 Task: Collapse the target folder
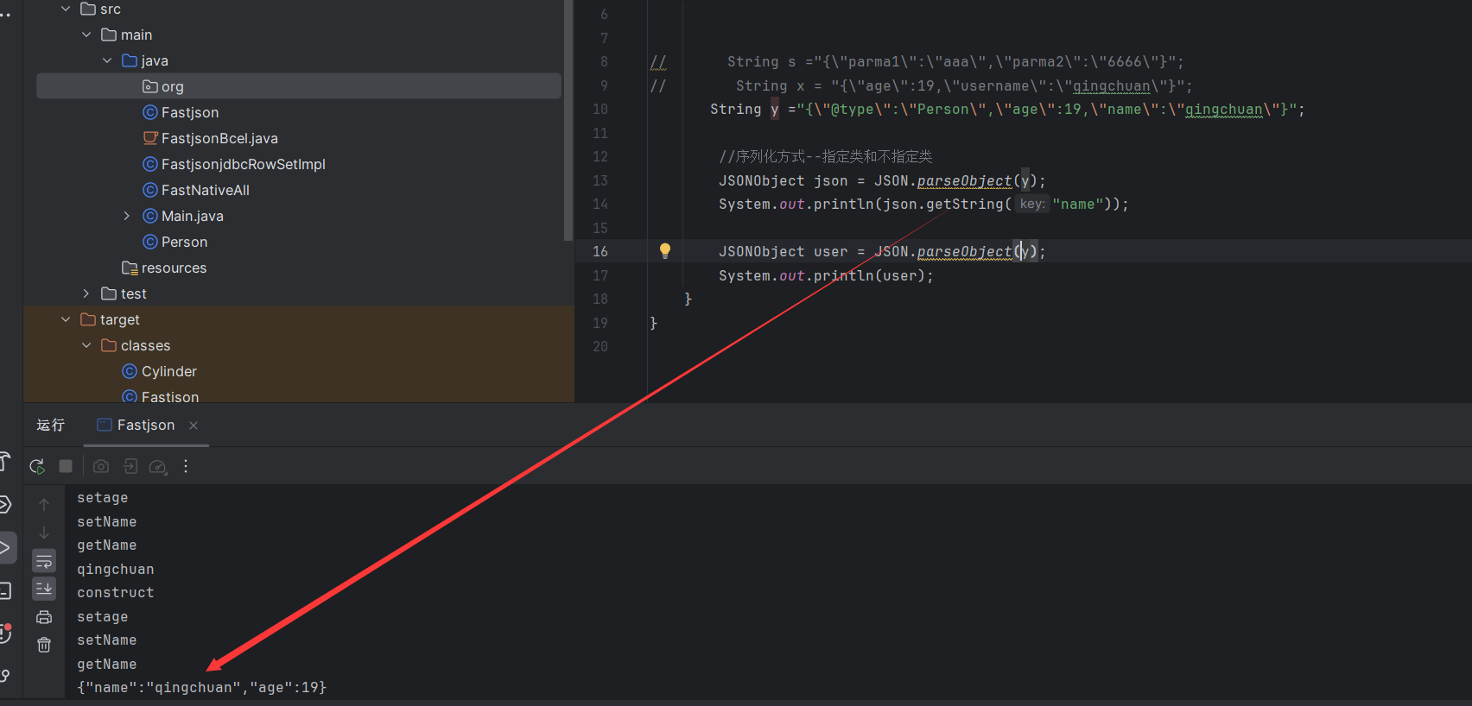click(x=66, y=319)
